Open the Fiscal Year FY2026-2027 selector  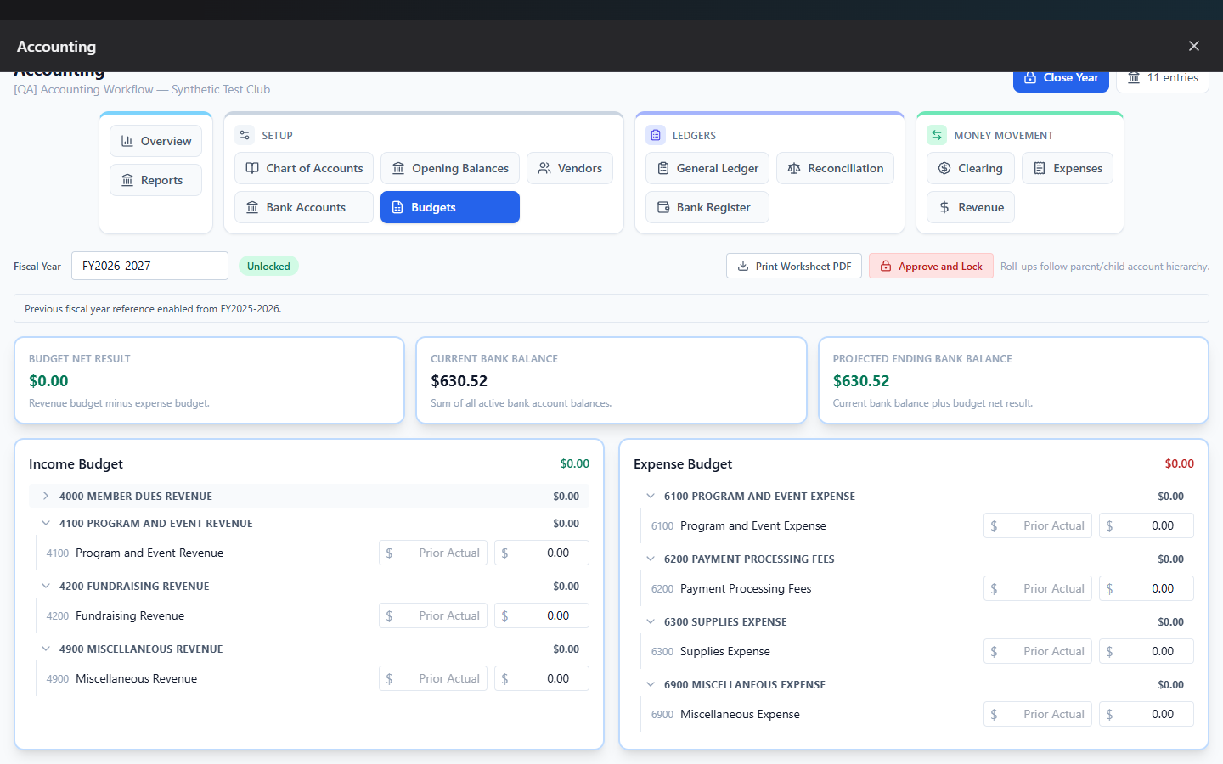pos(149,266)
